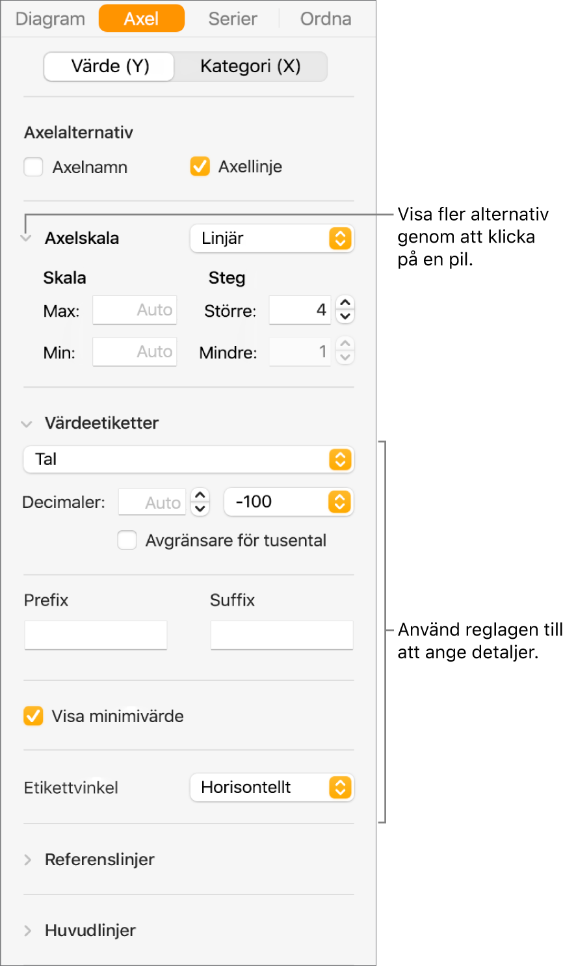Image resolution: width=576 pixels, height=966 pixels.
Task: Go to the Ordna tab
Action: pos(326,19)
